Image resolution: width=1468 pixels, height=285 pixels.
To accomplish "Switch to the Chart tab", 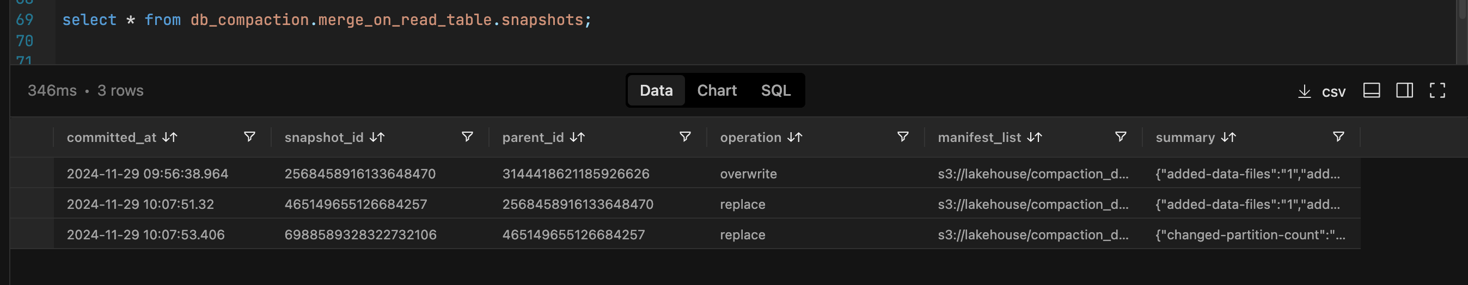I will coord(717,90).
